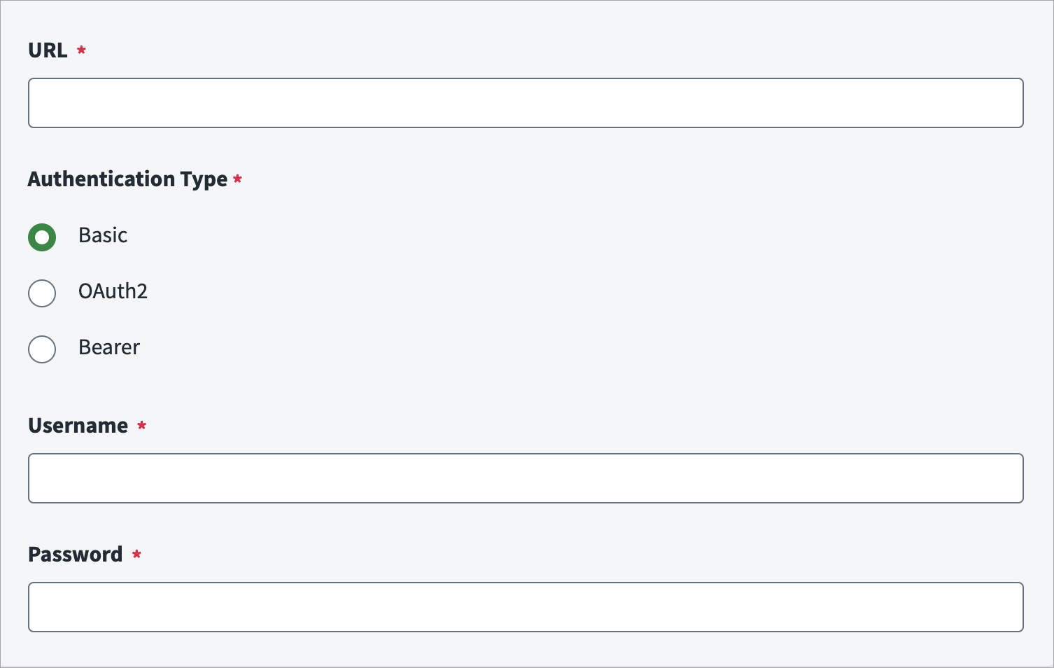Focus the empty field below Password label
The height and width of the screenshot is (668, 1054).
pyautogui.click(x=526, y=607)
